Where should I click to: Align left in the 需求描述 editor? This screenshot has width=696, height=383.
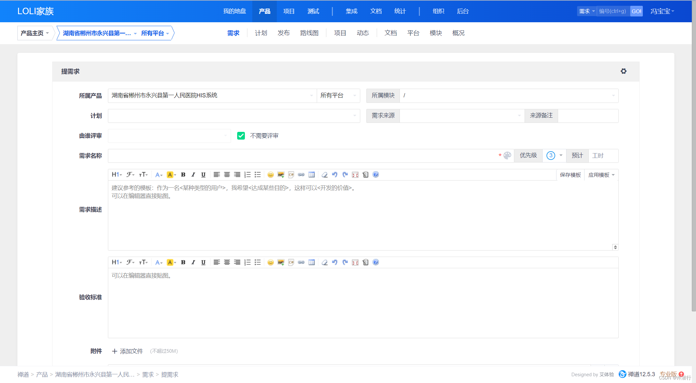[217, 174]
